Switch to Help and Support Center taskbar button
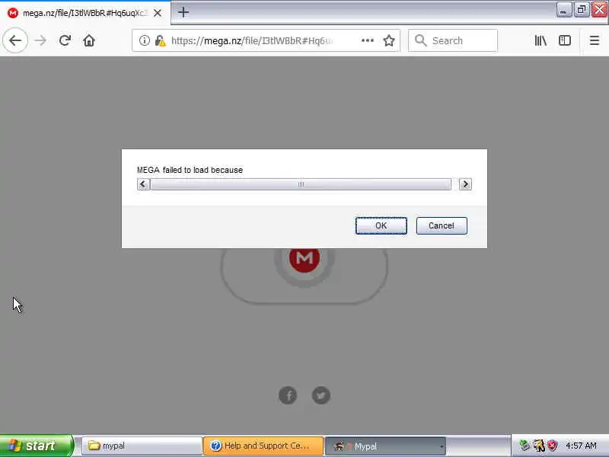Viewport: 609px width, 457px height. [x=263, y=446]
